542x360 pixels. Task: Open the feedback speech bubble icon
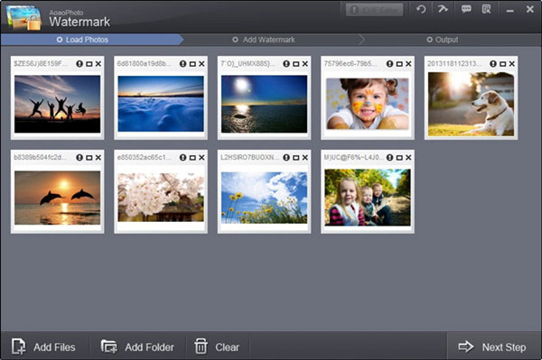[x=466, y=9]
